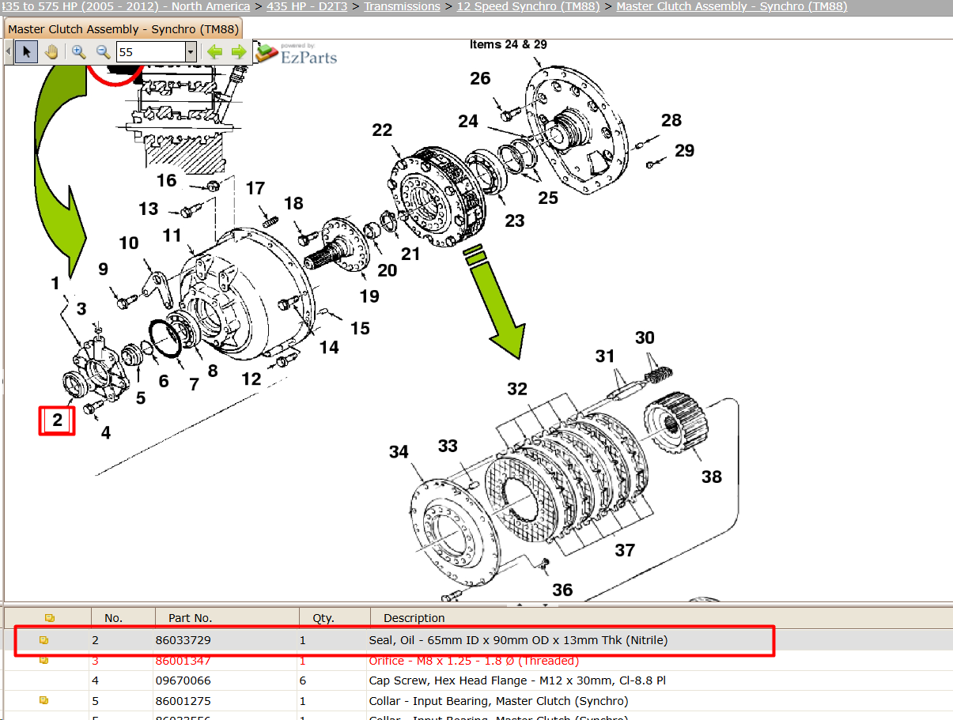Image resolution: width=953 pixels, height=720 pixels.
Task: Click diagram callout number 24
Action: 468,121
